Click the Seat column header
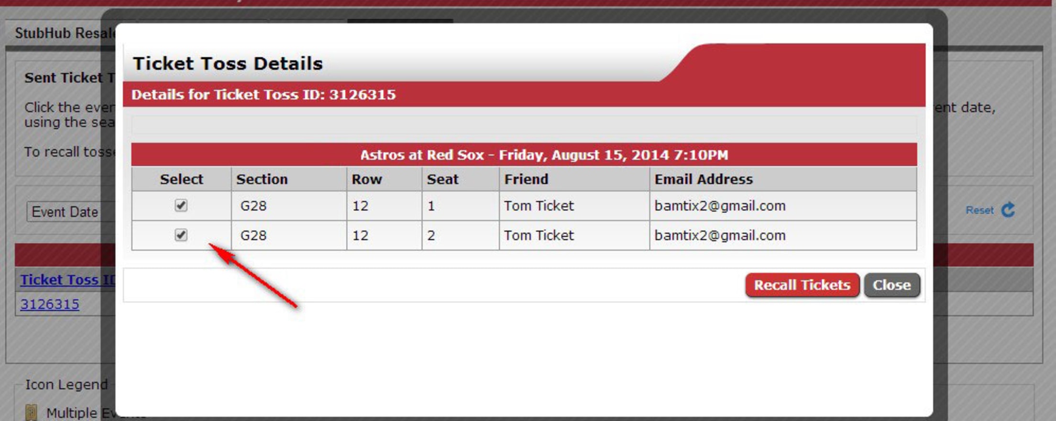The width and height of the screenshot is (1056, 421). (442, 179)
